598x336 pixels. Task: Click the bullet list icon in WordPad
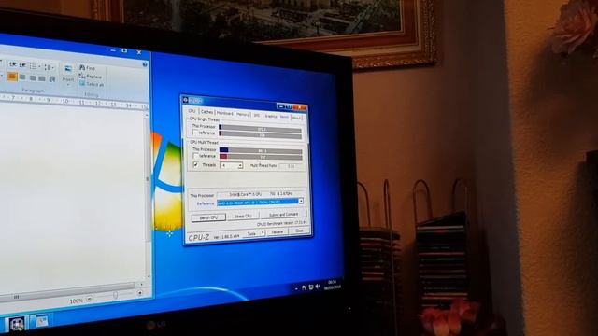(34, 66)
